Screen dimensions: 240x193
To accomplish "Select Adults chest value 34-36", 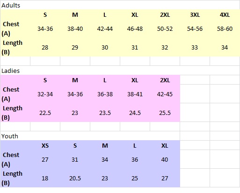I will (x=45, y=29).
